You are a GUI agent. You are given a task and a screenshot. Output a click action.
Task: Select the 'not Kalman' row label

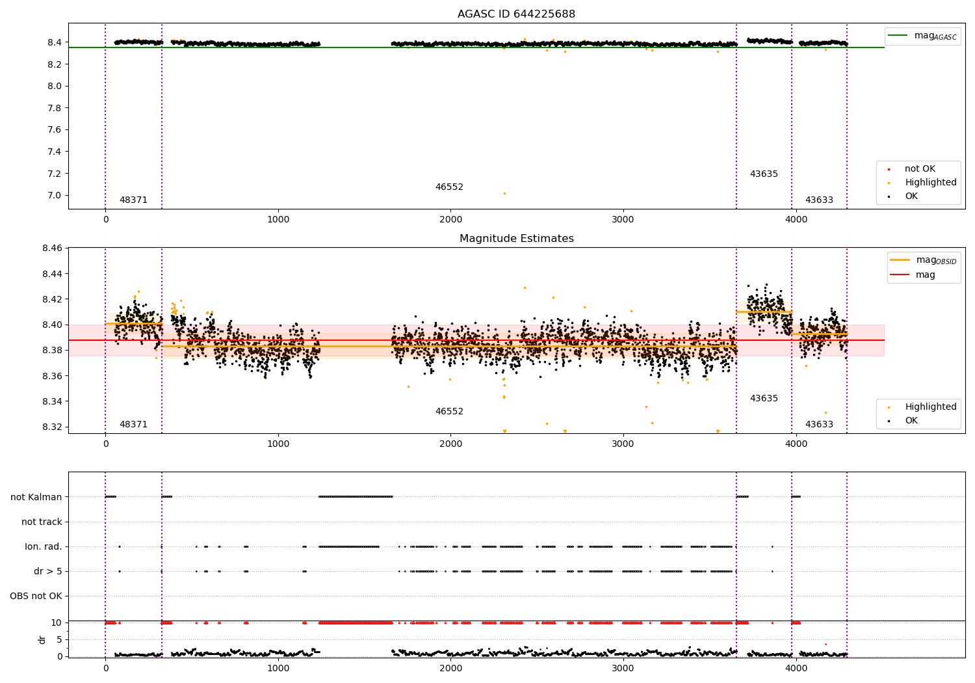pos(36,497)
